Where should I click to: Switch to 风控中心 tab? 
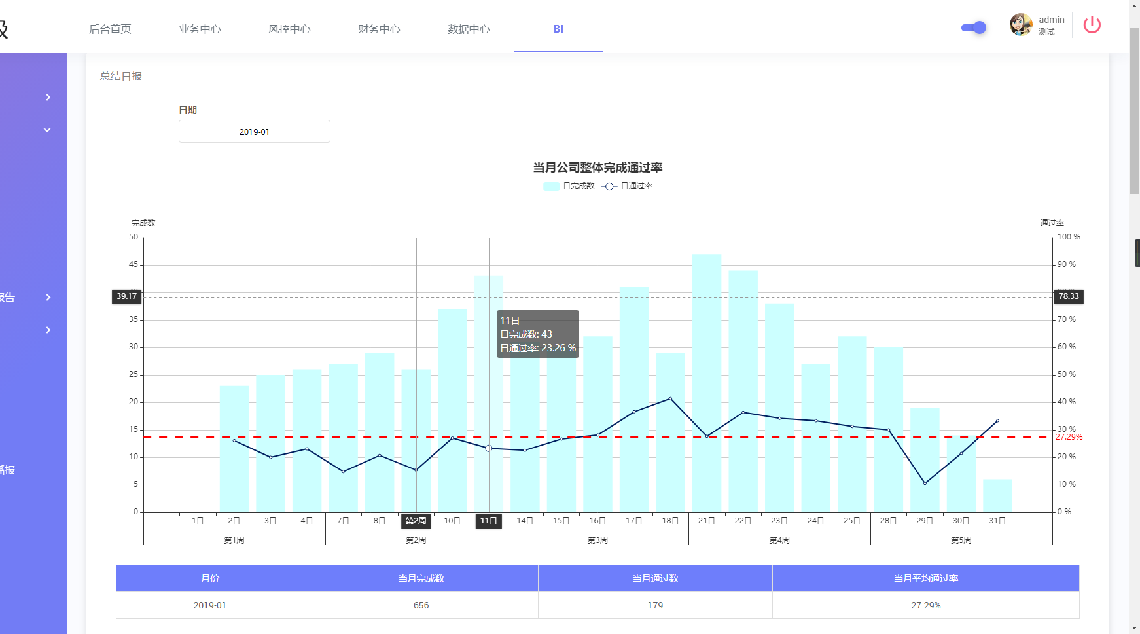pos(289,29)
